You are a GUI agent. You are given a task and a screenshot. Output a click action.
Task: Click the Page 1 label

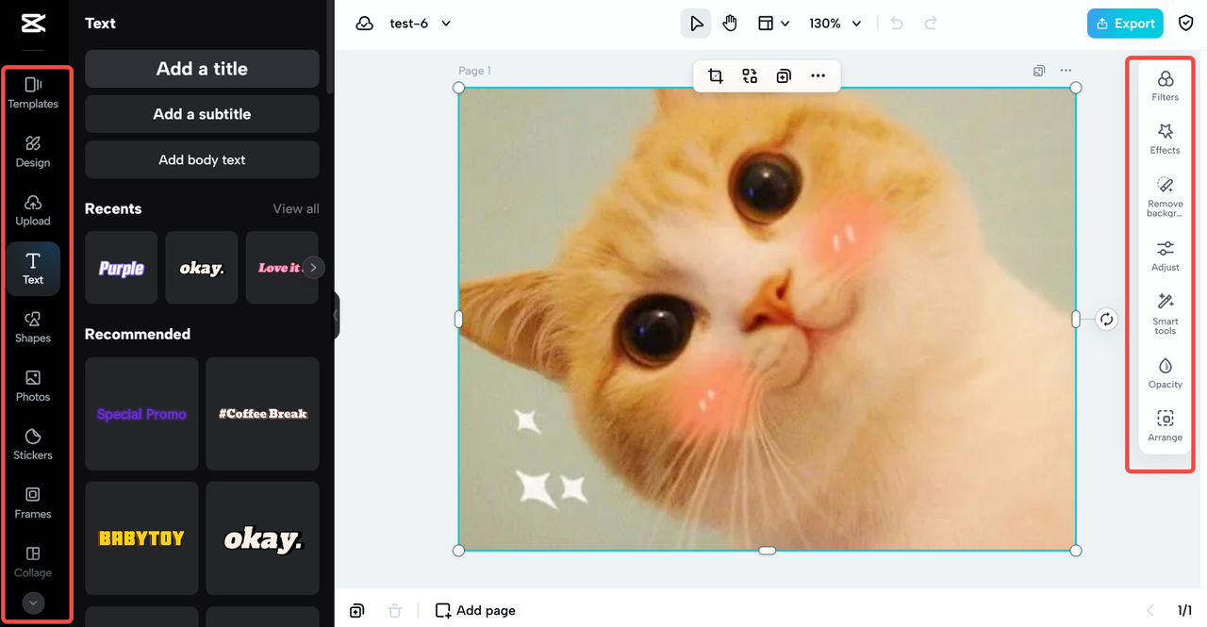point(474,71)
